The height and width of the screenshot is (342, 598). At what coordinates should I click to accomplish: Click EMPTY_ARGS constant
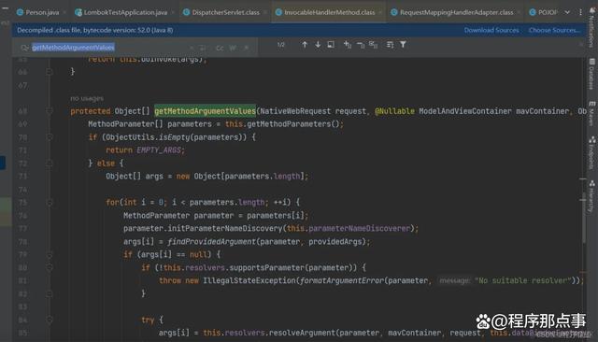pyautogui.click(x=159, y=150)
